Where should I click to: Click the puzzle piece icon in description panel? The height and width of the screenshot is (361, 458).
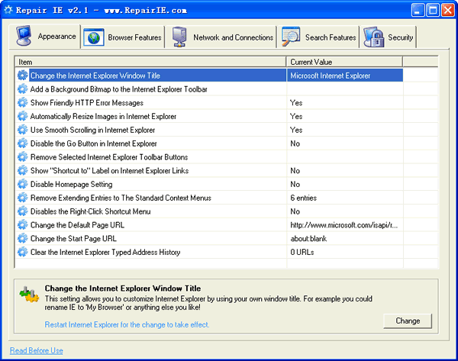click(29, 295)
